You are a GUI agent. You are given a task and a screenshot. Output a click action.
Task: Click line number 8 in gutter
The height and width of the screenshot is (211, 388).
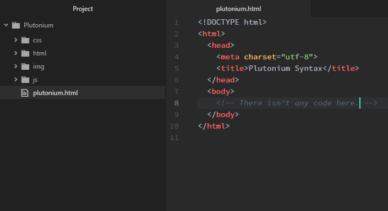(x=177, y=103)
